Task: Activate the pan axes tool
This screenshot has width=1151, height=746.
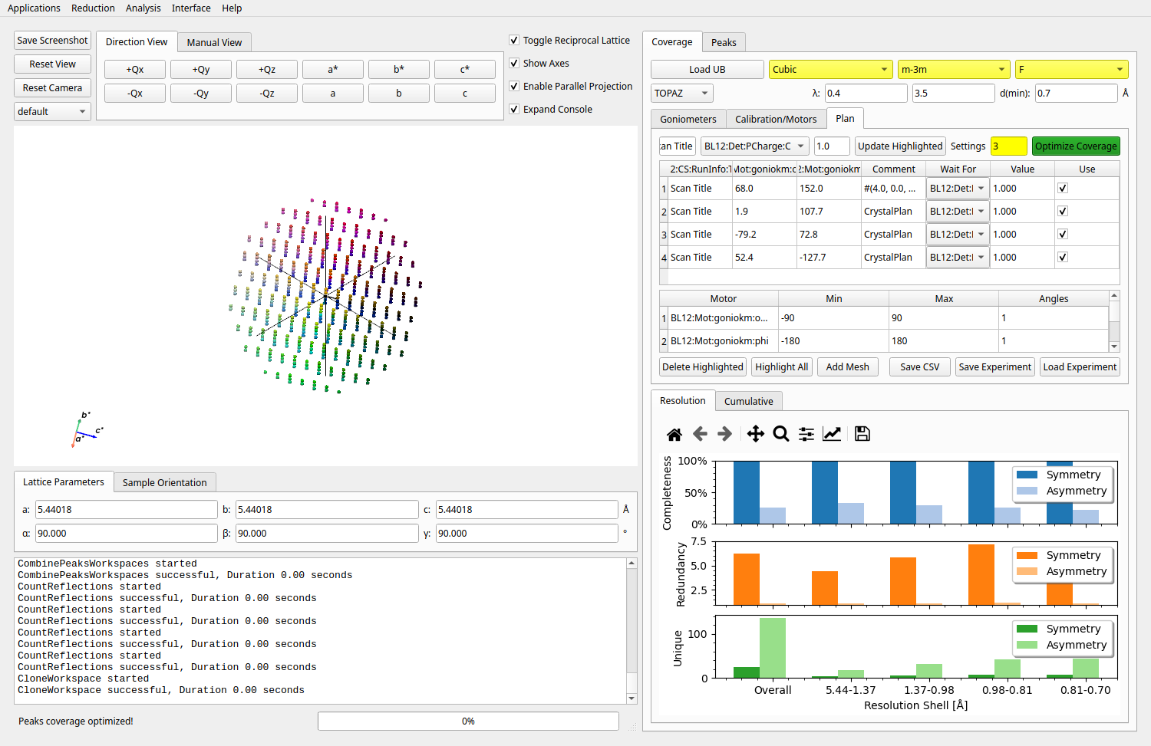Action: 756,434
